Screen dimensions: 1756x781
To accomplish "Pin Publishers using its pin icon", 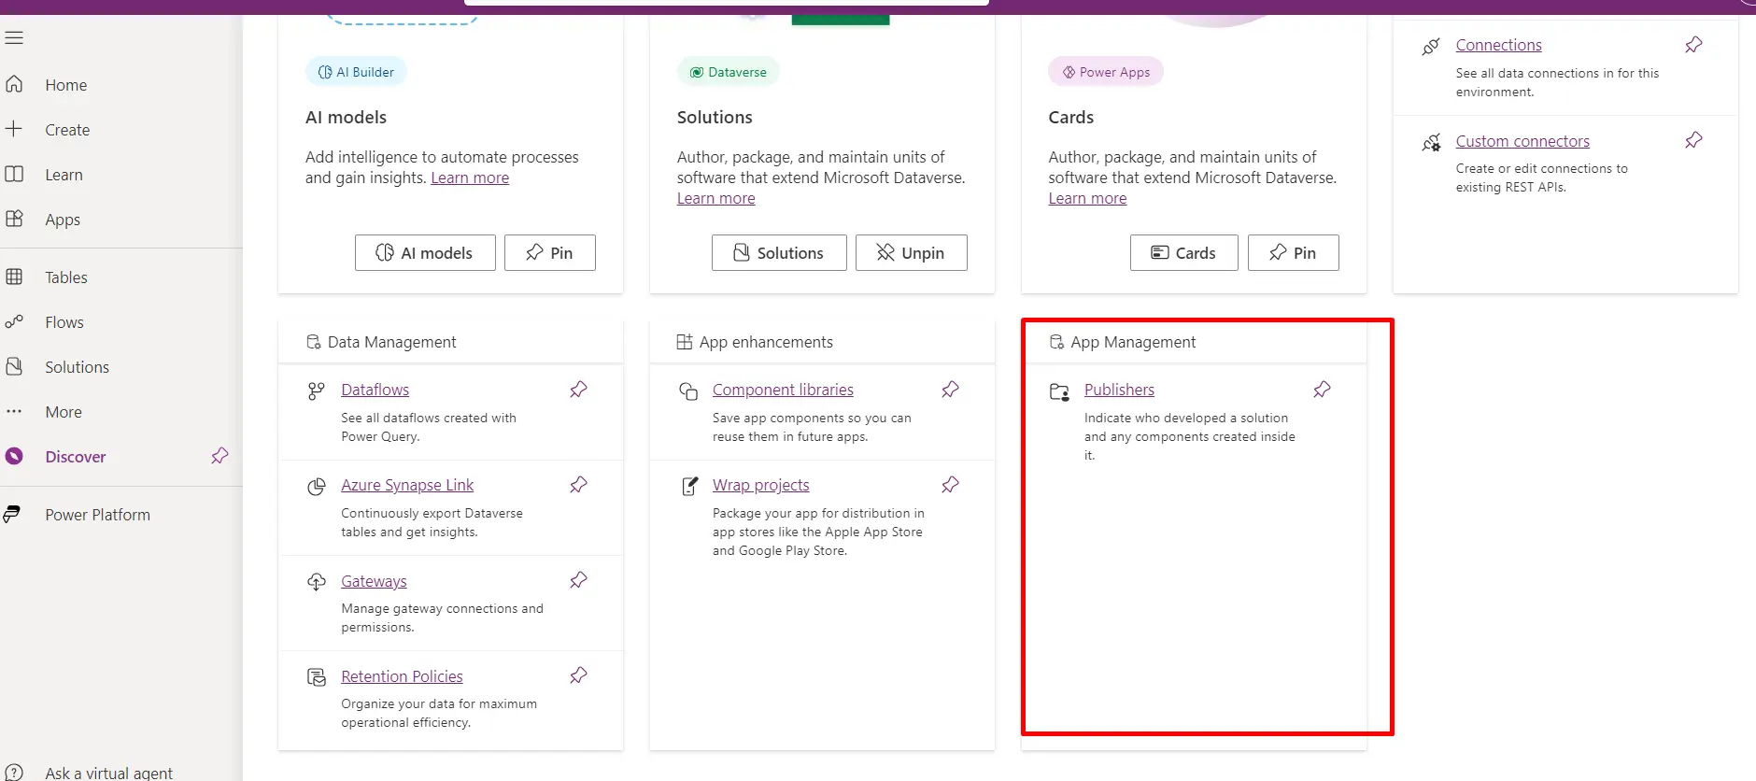I will pos(1322,390).
